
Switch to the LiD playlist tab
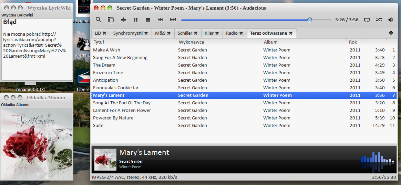(98, 33)
